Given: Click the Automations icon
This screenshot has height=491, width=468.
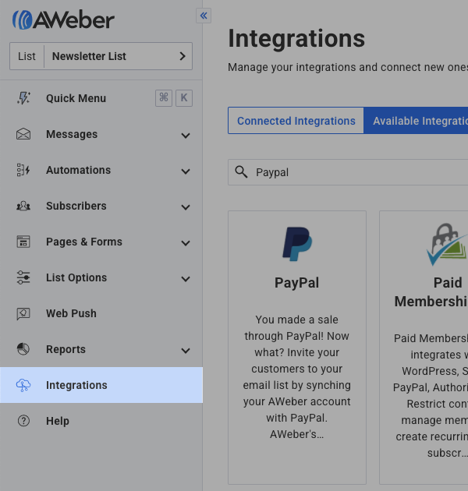Looking at the screenshot, I should 23,170.
